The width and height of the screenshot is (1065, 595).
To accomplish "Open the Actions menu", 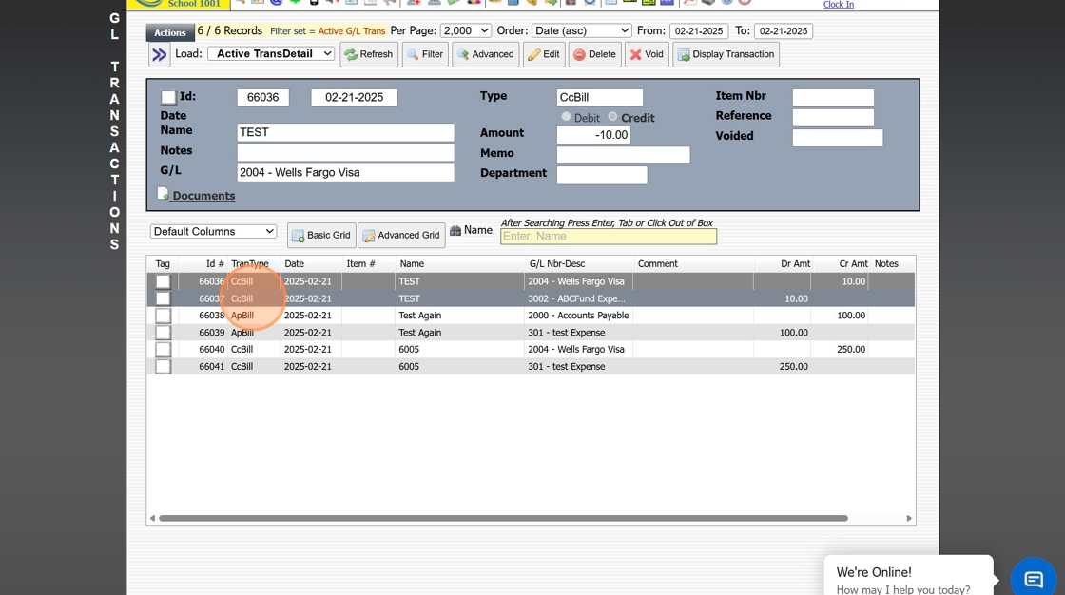I will [170, 32].
